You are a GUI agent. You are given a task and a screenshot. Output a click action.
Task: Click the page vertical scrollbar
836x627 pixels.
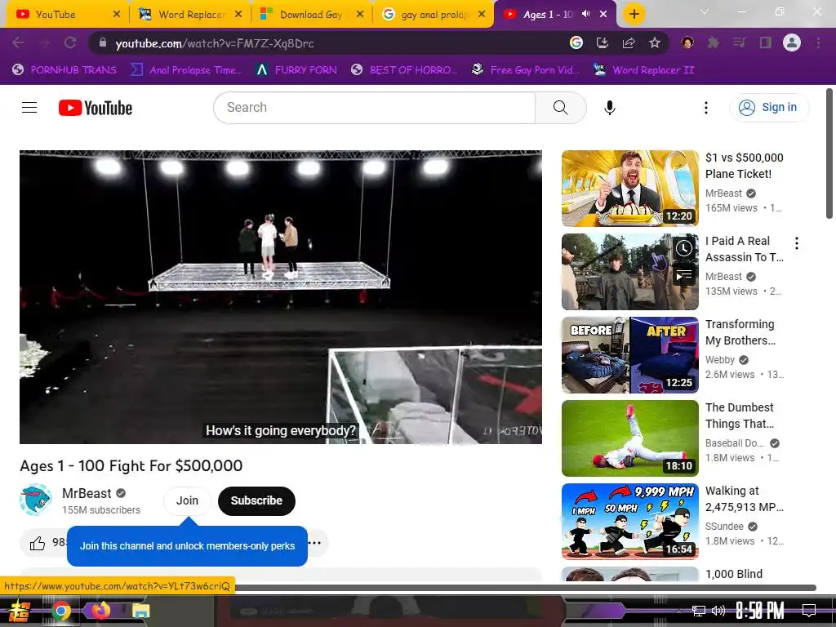tap(829, 153)
